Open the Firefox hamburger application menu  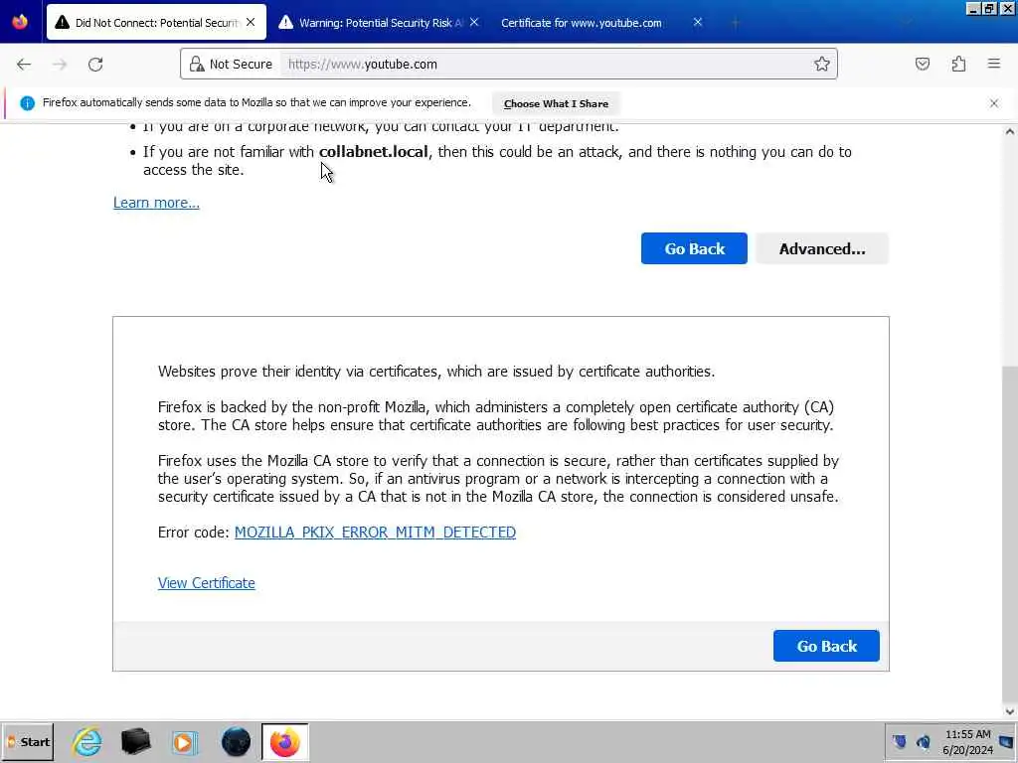(x=994, y=64)
